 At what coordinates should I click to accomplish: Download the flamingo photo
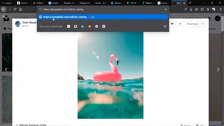192,24
